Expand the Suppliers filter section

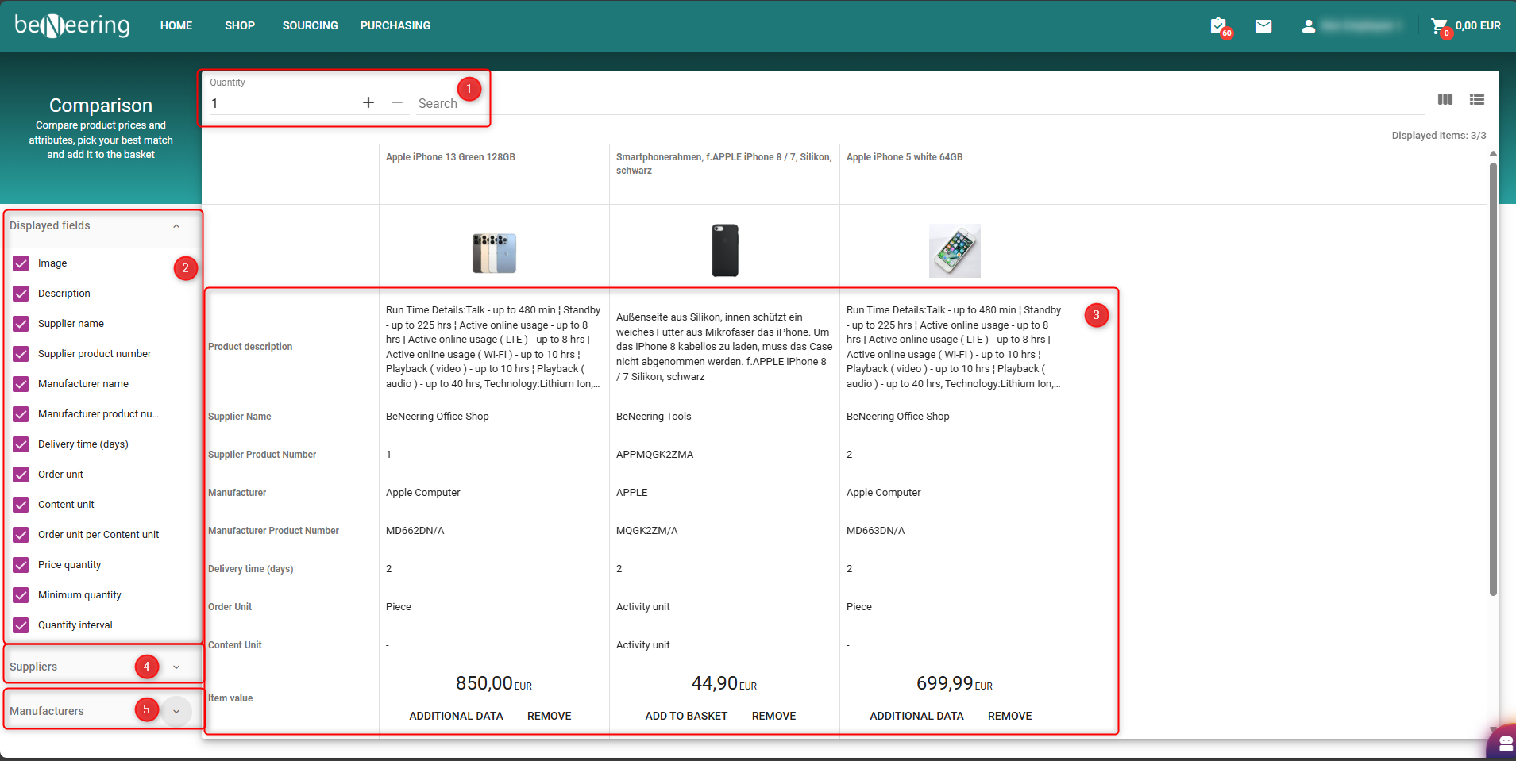point(176,667)
